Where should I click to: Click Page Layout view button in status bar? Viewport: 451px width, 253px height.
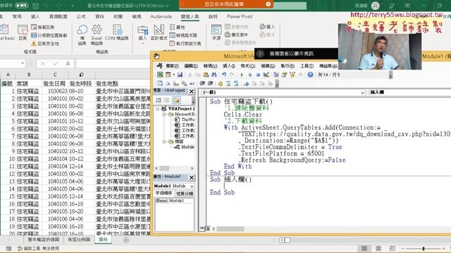point(378,248)
